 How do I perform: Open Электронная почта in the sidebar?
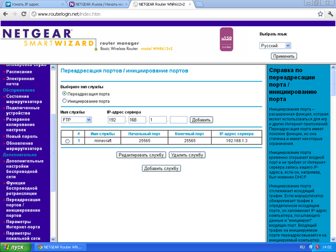pos(20,81)
